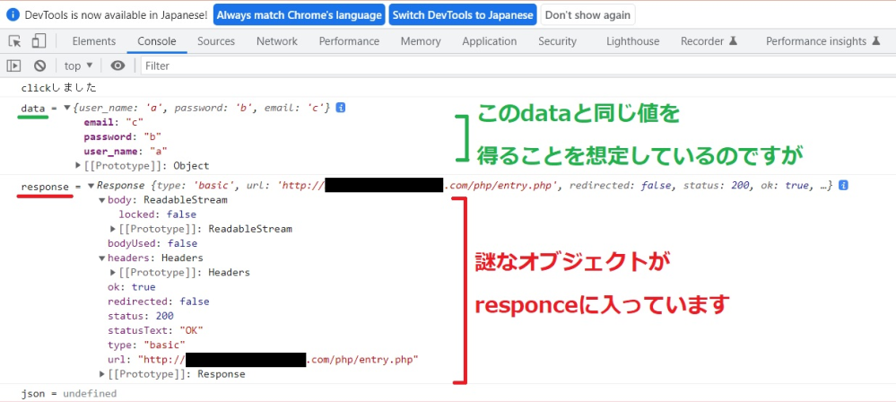896x402 pixels.
Task: Show the console sidebar panel icon
Action: tap(13, 66)
